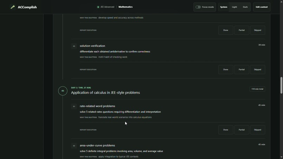
Task: Click the Application of calculus in JEE-style problems heading
Action: [105, 93]
